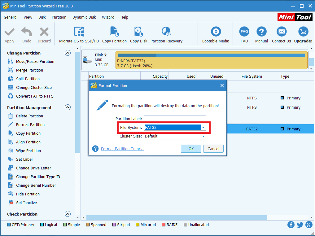Click the Contact Us envelope icon
Image resolution: width=315 pixels, height=236 pixels.
point(282,32)
